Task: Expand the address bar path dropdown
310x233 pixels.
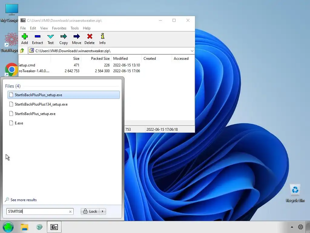Action: [192, 51]
